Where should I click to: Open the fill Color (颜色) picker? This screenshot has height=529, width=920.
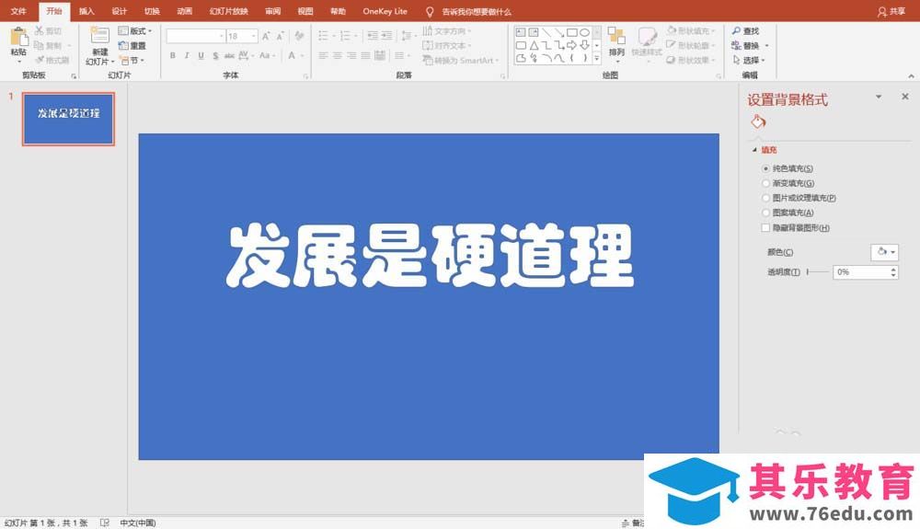[x=885, y=252]
